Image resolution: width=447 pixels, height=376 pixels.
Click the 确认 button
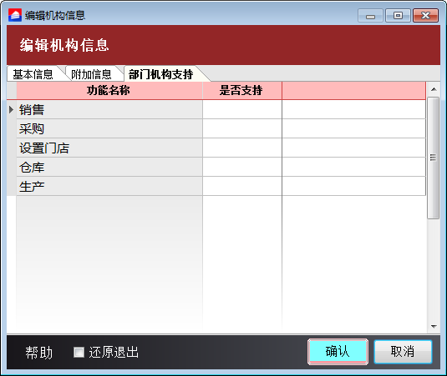coord(338,352)
